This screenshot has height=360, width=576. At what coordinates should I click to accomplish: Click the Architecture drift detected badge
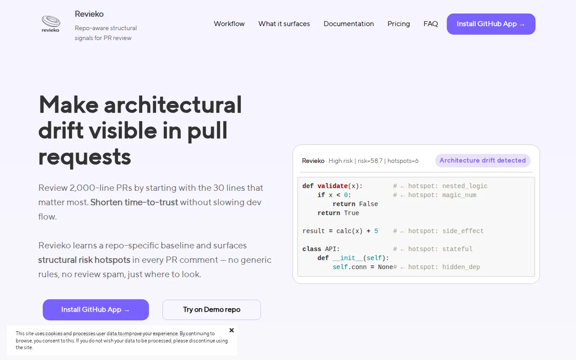pyautogui.click(x=483, y=161)
